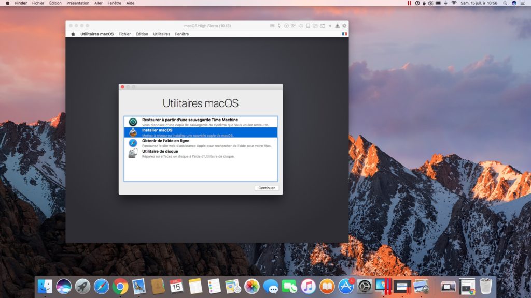Click the Parallels CD/DVD disc icon
The height and width of the screenshot is (298, 531).
click(286, 26)
